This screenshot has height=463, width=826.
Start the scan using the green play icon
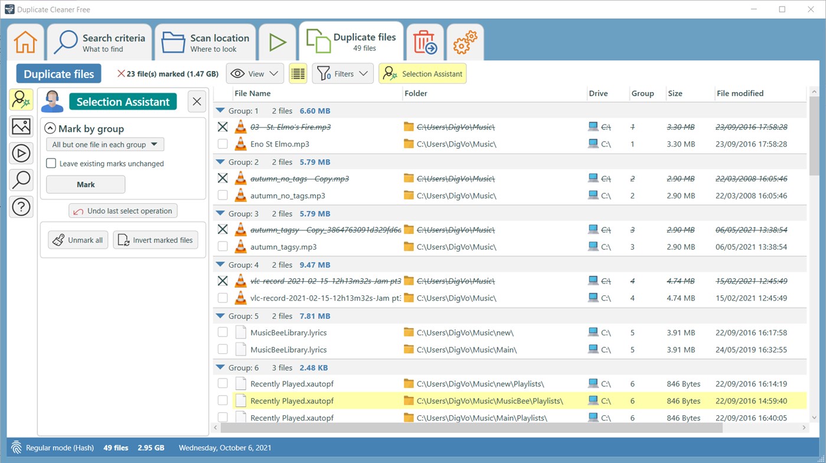coord(277,41)
